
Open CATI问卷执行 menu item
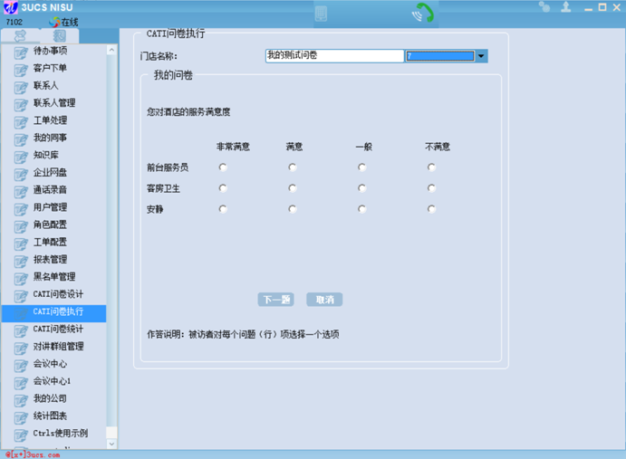click(x=53, y=313)
